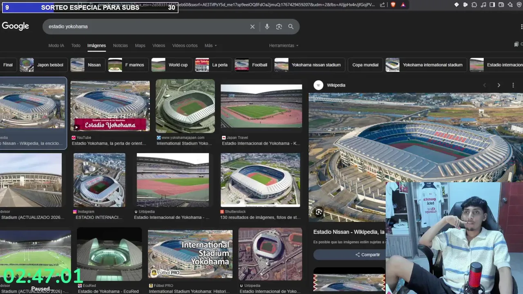Open the Brave Wallet icon

pyautogui.click(x=501, y=4)
